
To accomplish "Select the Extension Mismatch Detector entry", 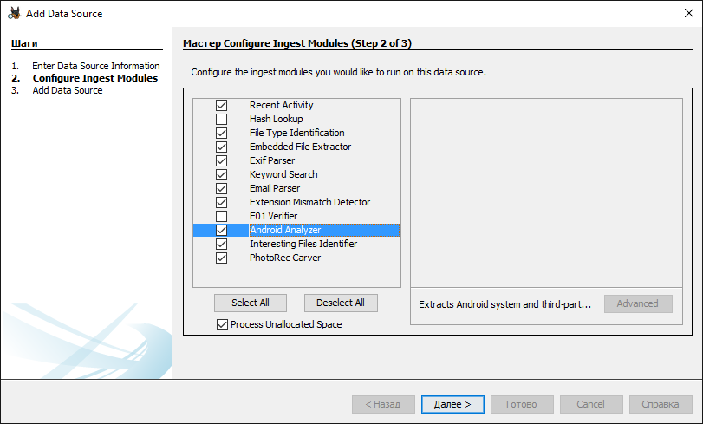I will click(309, 202).
